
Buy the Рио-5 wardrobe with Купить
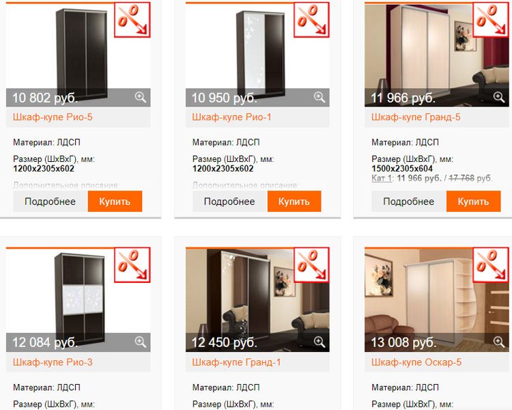pos(115,202)
